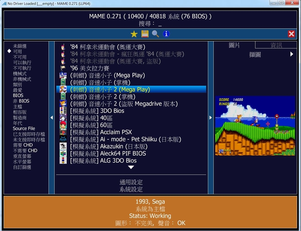This screenshot has height=231, width=301.
Task: Select (刺蝟) 音速小子 (Mega Play) entry
Action: 131,75
